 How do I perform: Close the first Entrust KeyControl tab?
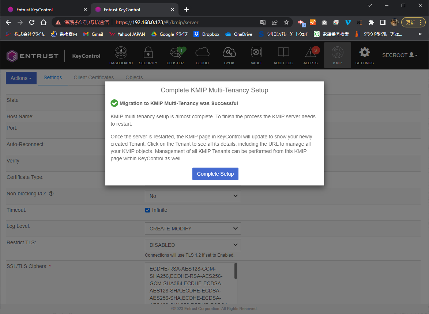tap(85, 9)
